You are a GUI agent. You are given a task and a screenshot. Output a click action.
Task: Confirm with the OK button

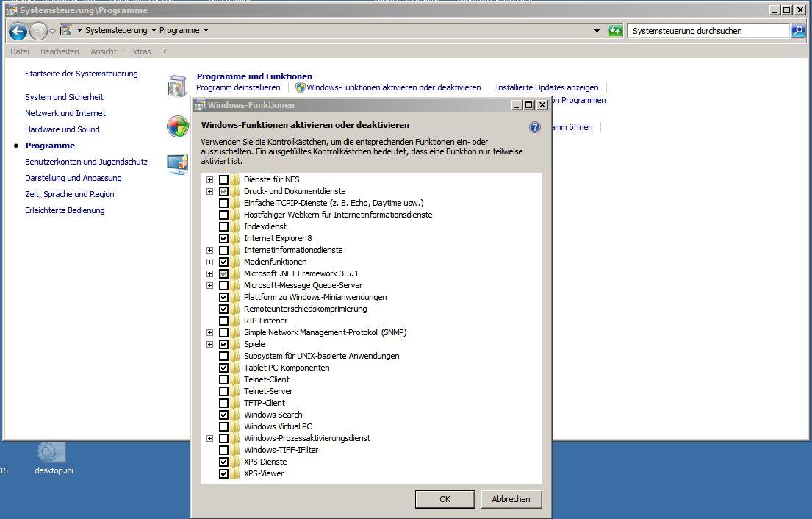tap(445, 499)
